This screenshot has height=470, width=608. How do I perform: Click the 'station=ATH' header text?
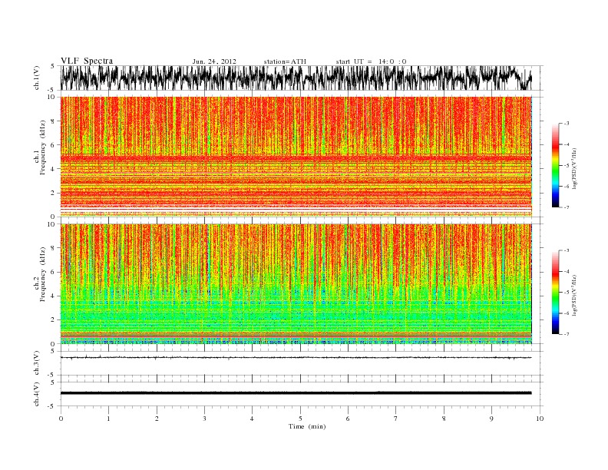pyautogui.click(x=285, y=61)
